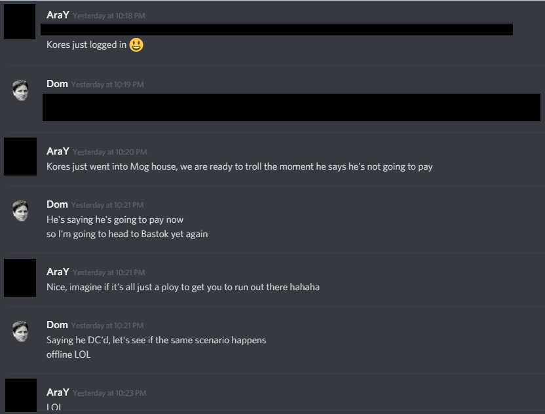
Task: Click the smiley emoji after 'Kores just logged in'
Action: click(x=136, y=45)
